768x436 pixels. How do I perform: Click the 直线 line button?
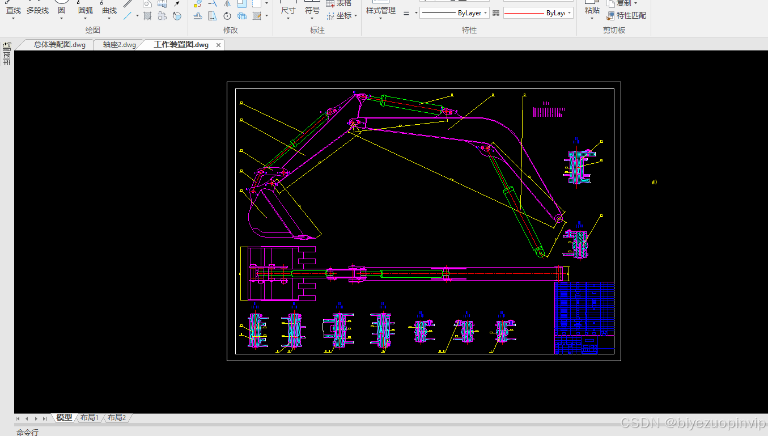click(x=13, y=10)
